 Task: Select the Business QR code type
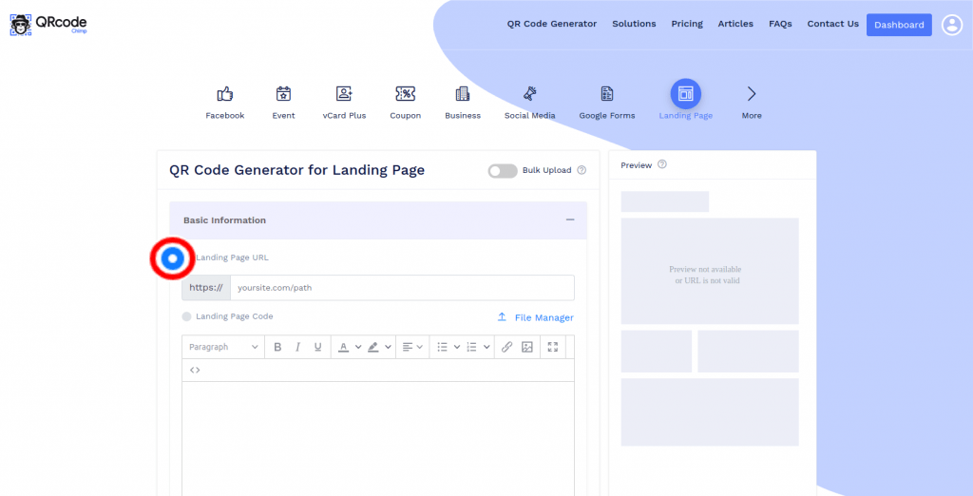(x=463, y=103)
